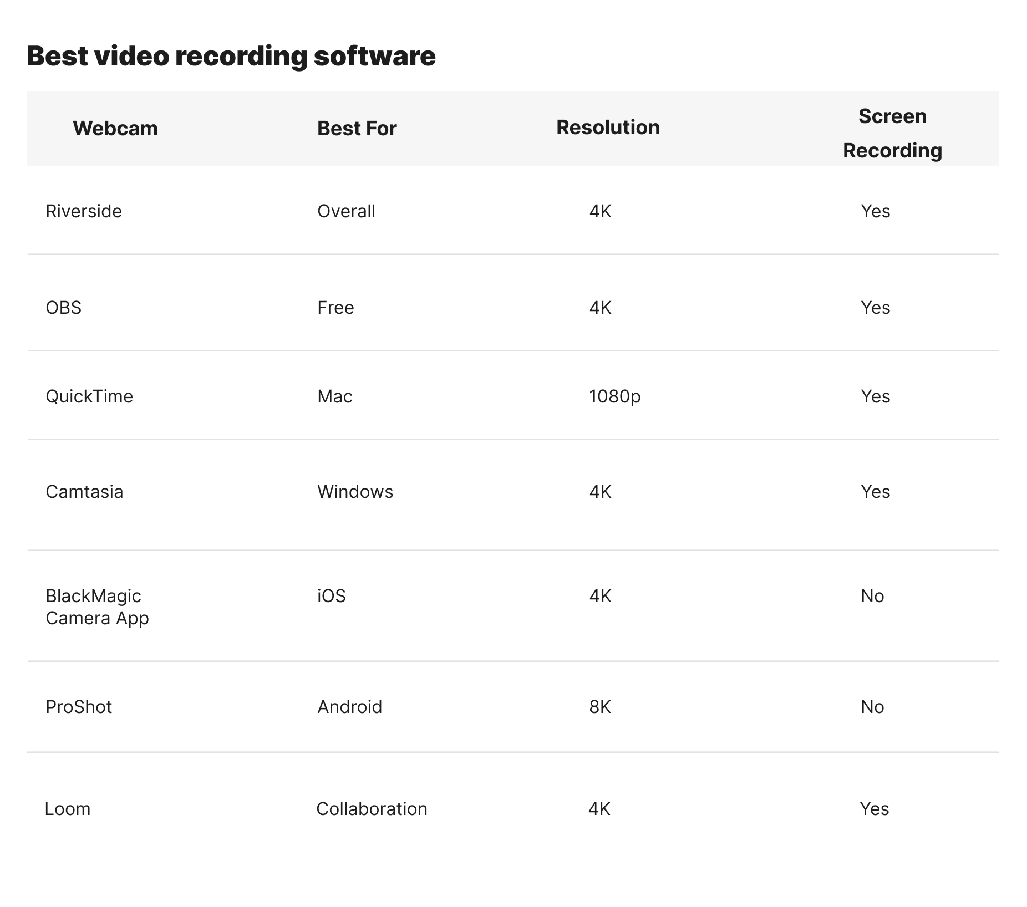Click the BlackMagic Camera App cell
1027x907 pixels.
[x=97, y=607]
